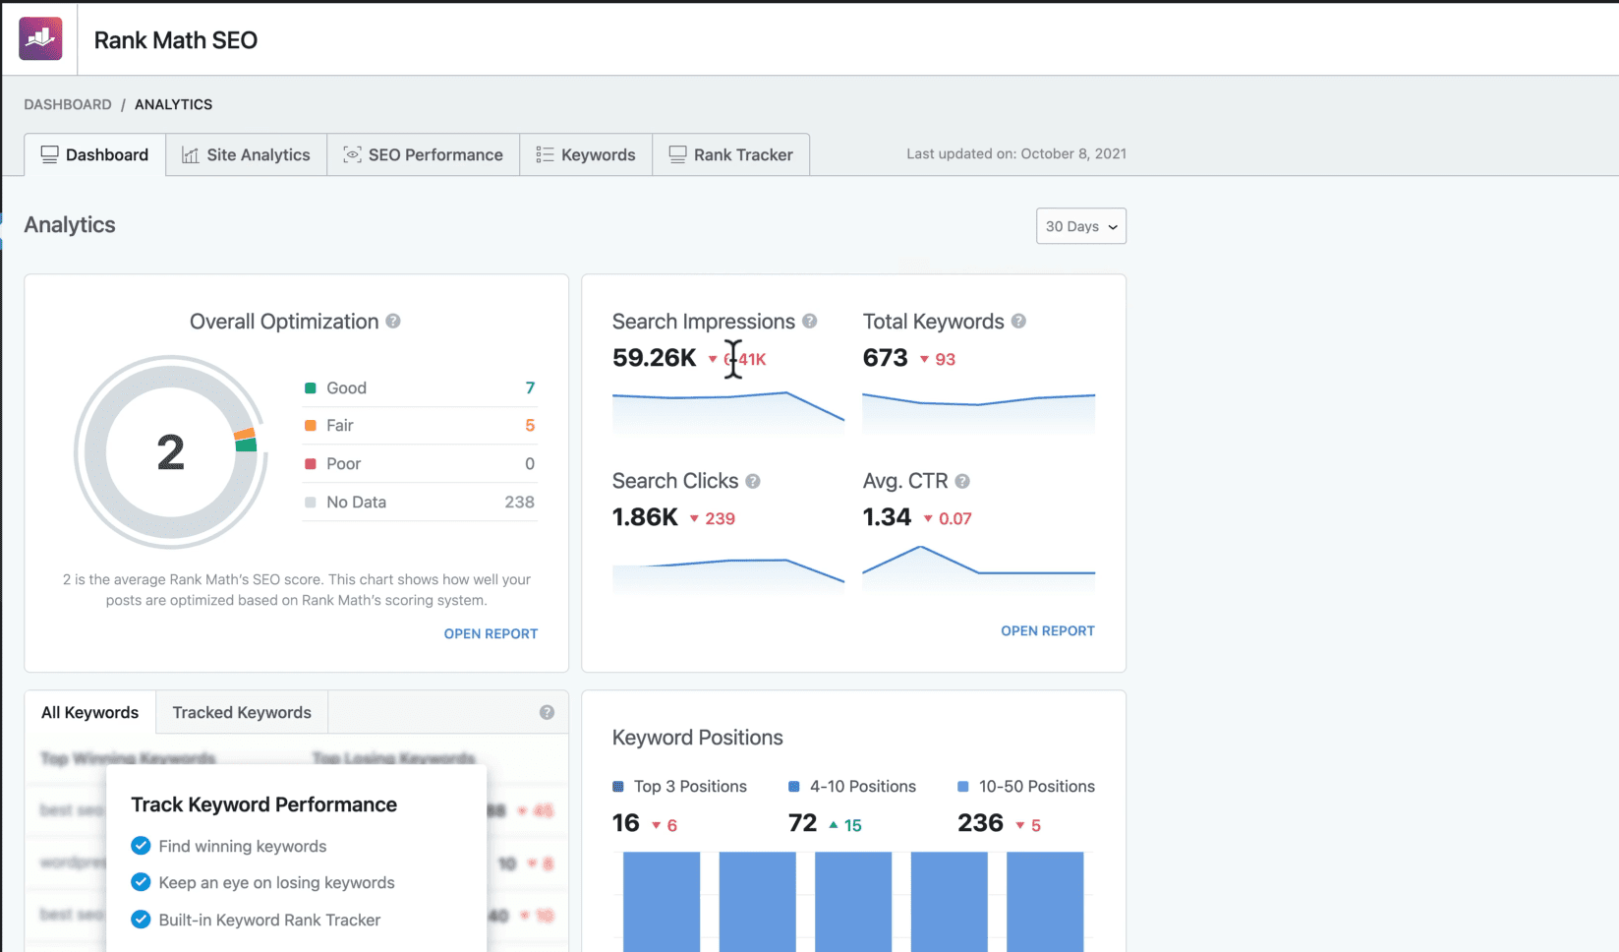
Task: Click the help icon beside Avg. CTR
Action: (x=962, y=481)
